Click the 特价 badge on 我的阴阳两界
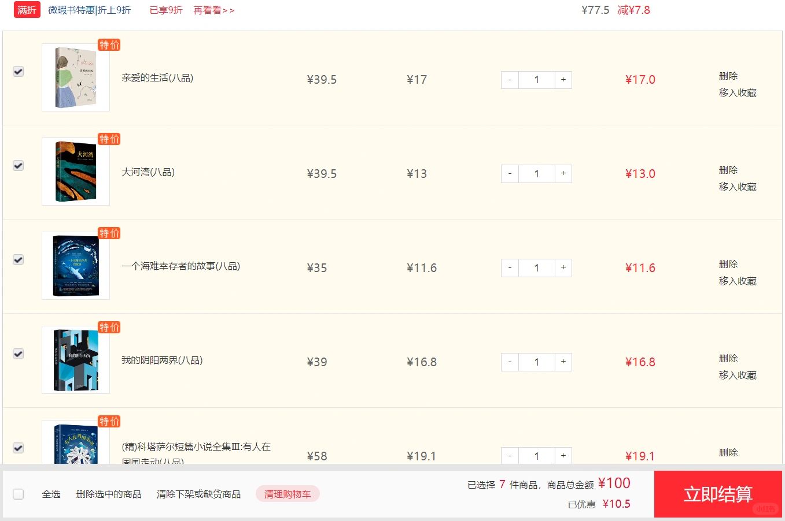 [109, 328]
